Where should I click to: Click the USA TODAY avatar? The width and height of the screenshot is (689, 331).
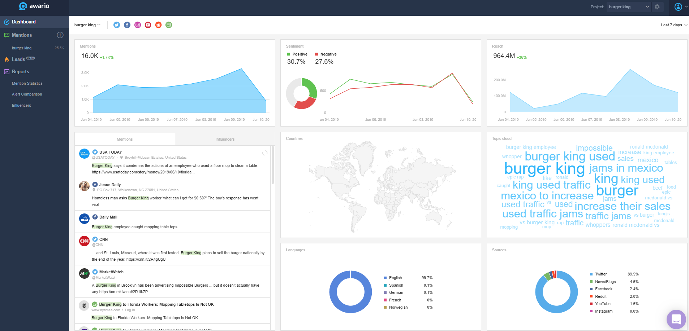(x=84, y=154)
